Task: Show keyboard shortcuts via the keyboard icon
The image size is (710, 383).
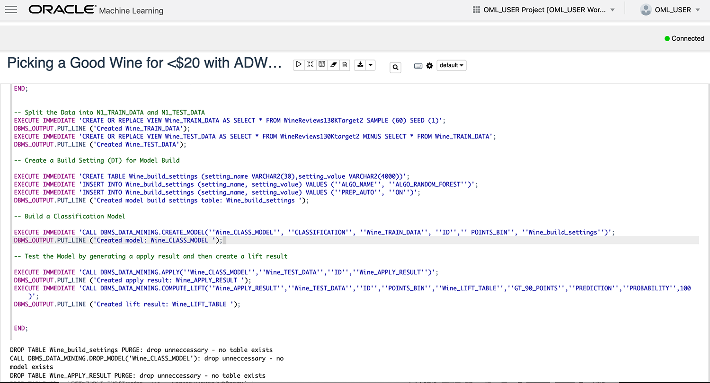Action: tap(418, 66)
